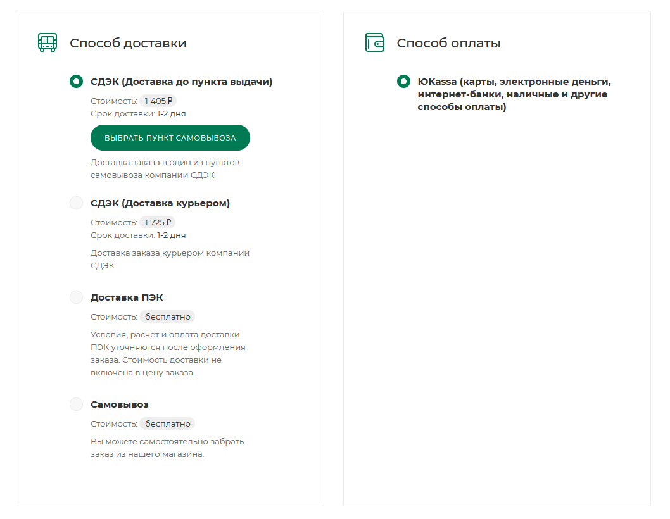This screenshot has width=670, height=519.
Task: Click the delivery bus icon
Action: pyautogui.click(x=47, y=42)
